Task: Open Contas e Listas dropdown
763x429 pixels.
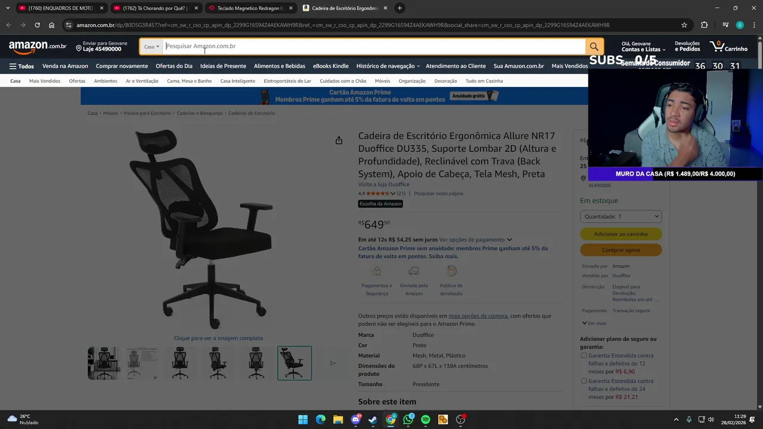Action: [x=643, y=46]
